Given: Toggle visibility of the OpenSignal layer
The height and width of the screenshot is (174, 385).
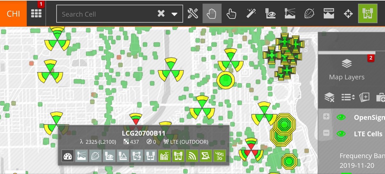Looking at the screenshot, I should tap(341, 117).
